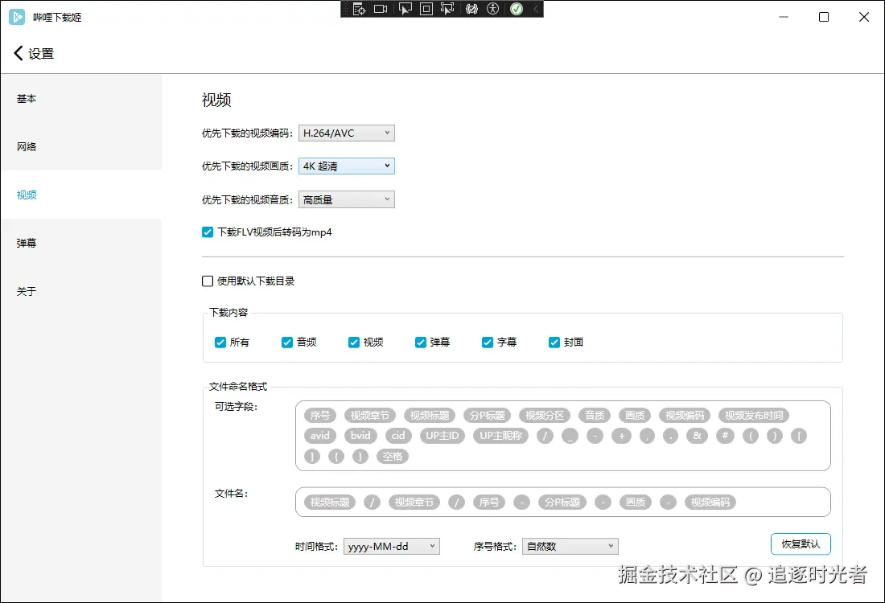
Task: Add the 视频发布时间 field chip
Action: click(x=754, y=415)
